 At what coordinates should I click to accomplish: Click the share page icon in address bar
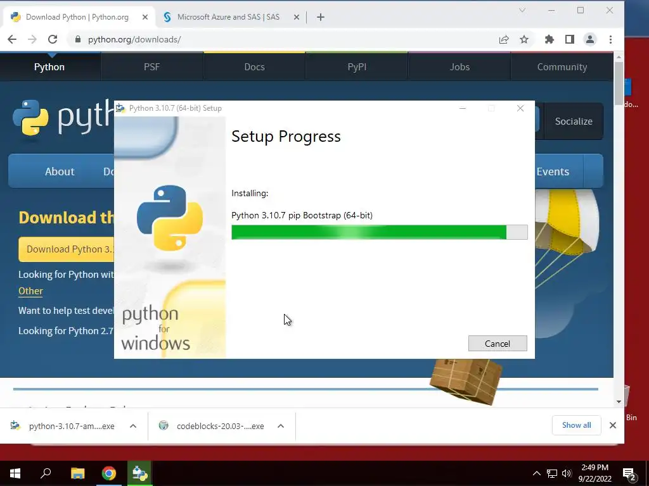coord(504,39)
